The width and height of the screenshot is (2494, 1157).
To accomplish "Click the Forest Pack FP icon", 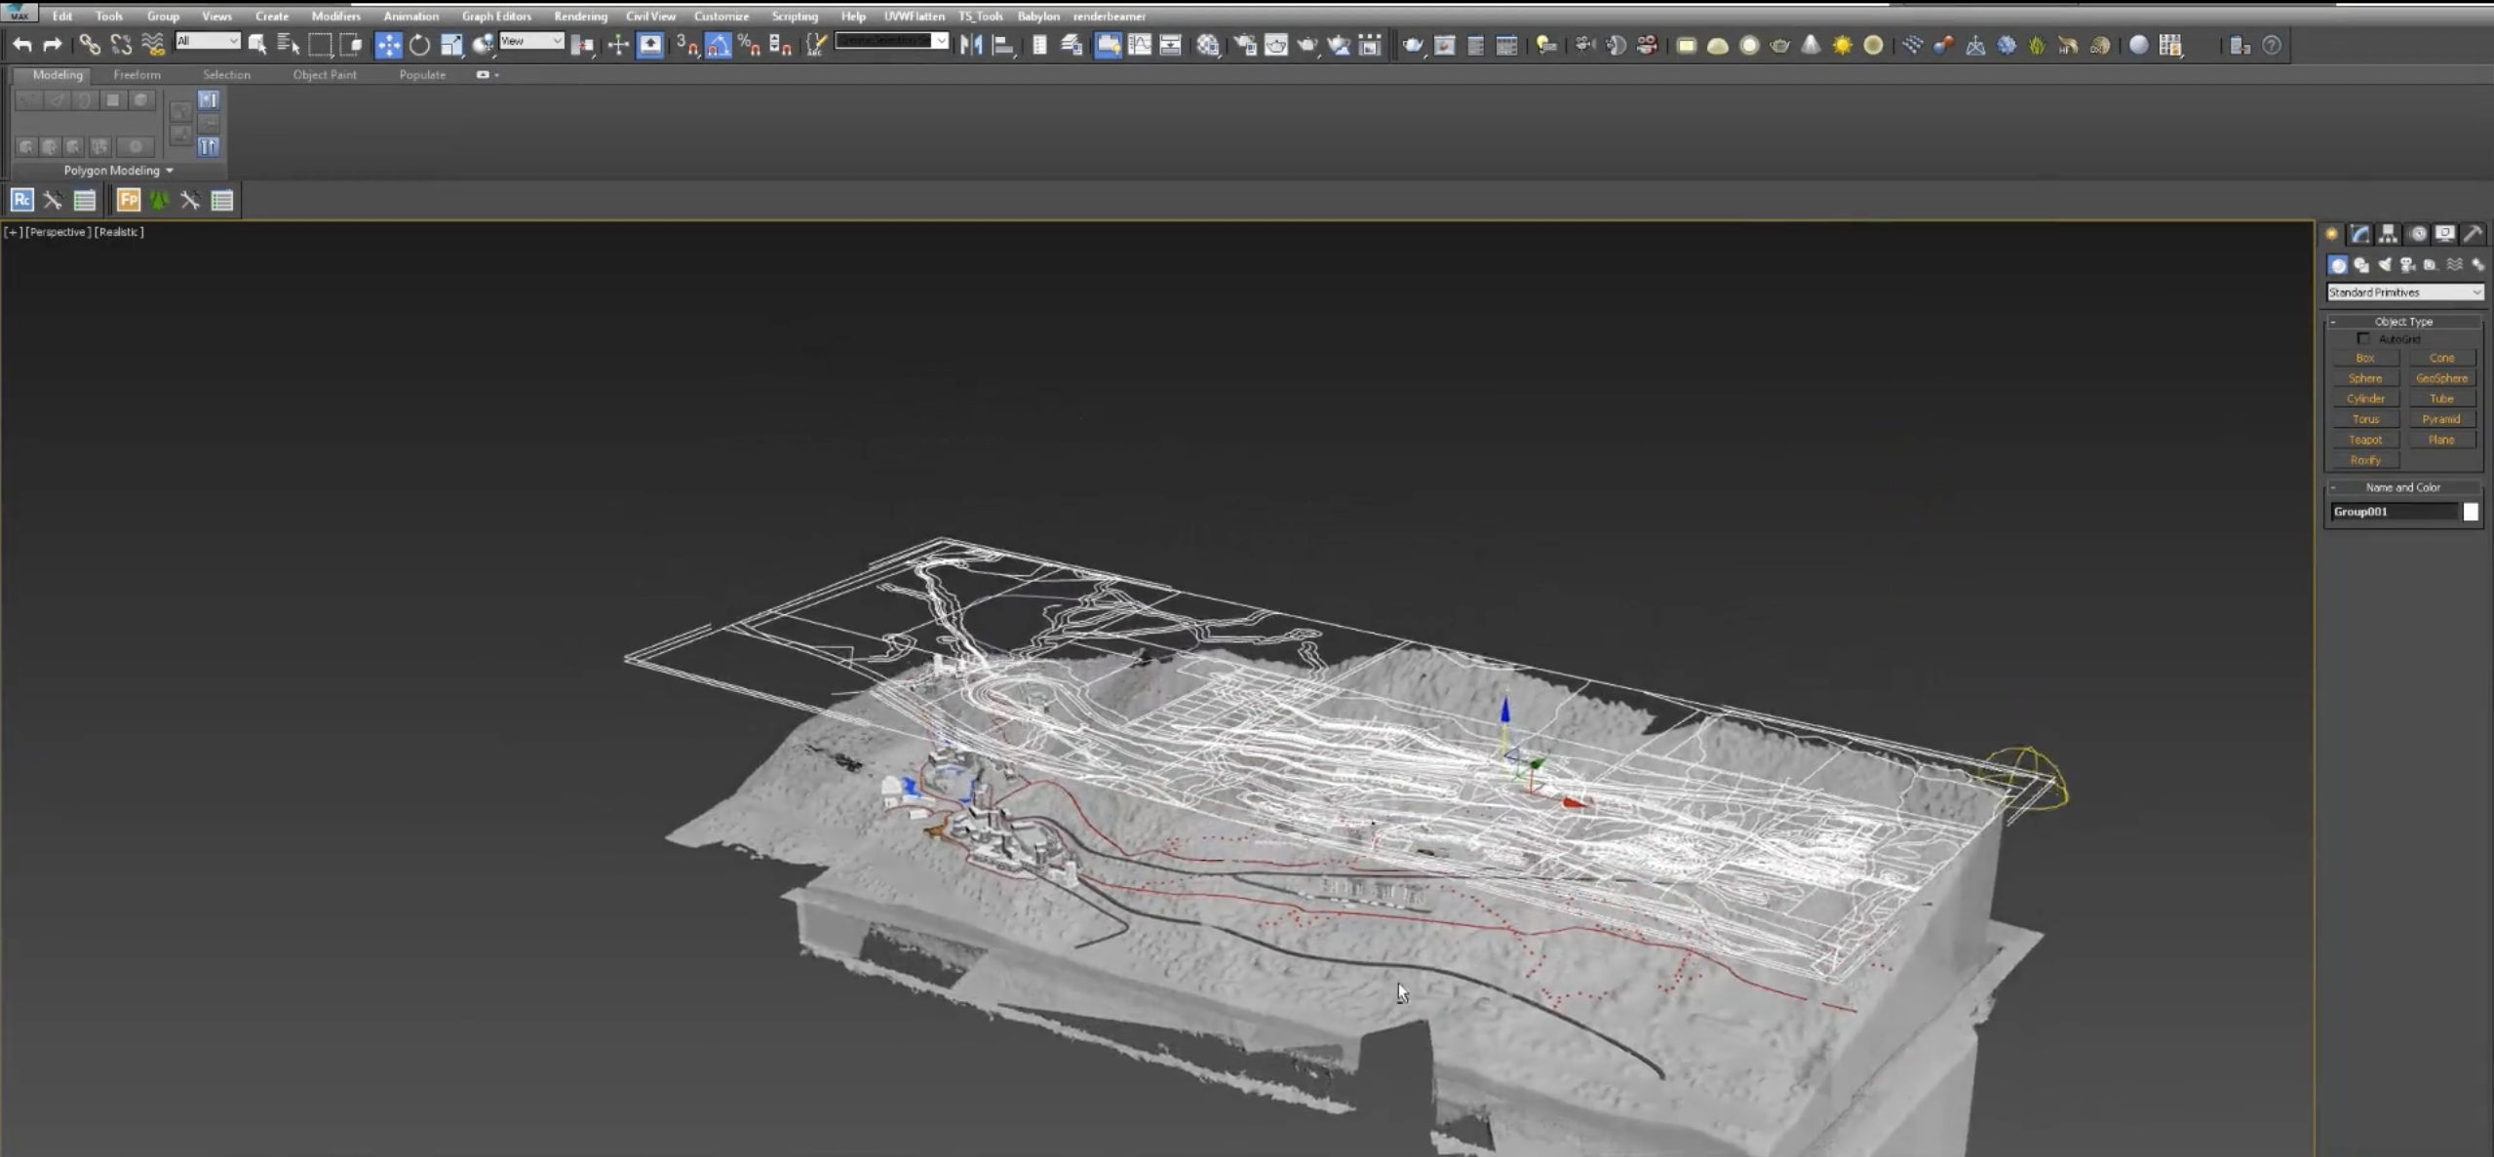I will tap(128, 201).
